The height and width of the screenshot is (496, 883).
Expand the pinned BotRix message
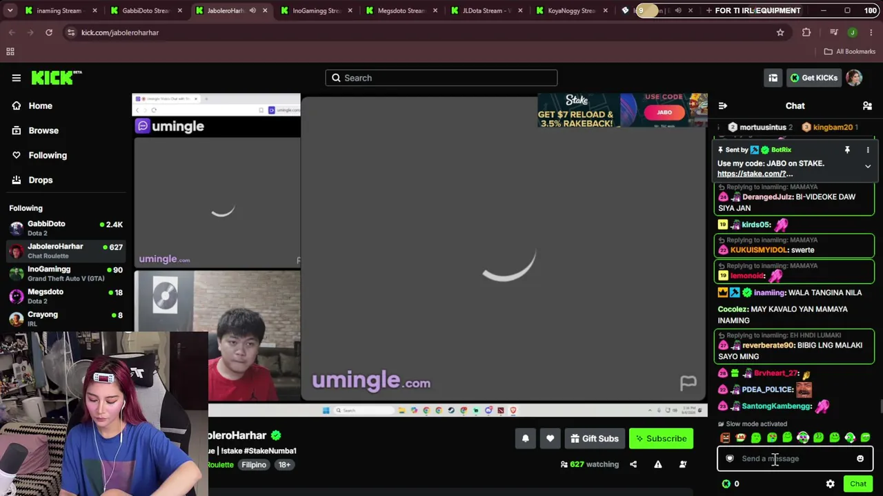pyautogui.click(x=868, y=166)
